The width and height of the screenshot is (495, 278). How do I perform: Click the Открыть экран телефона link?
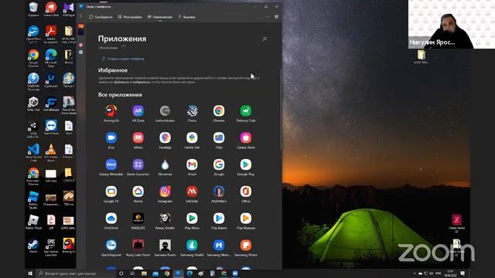[123, 59]
